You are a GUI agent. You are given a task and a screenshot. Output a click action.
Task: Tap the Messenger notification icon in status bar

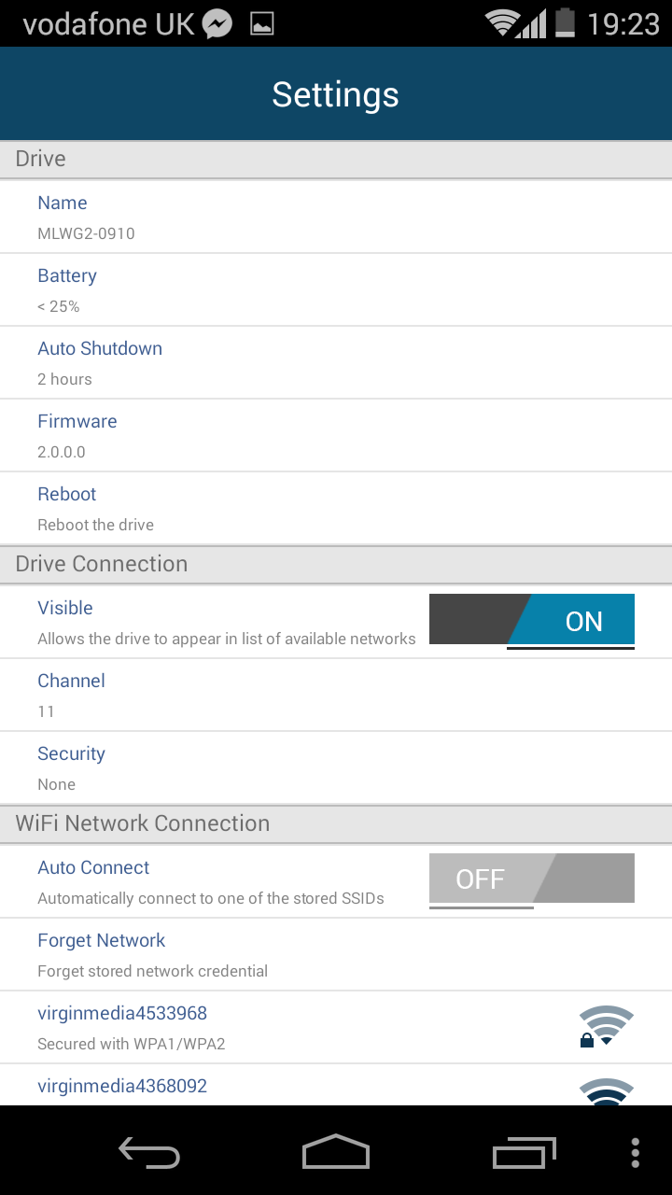(x=217, y=23)
